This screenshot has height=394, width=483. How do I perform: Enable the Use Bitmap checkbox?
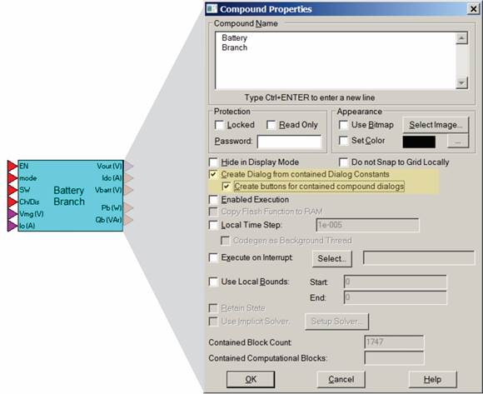(x=343, y=125)
